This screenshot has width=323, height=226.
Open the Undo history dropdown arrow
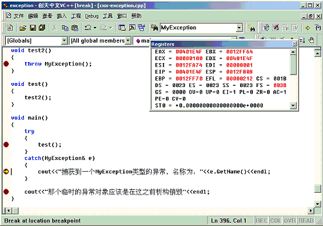[95, 27]
